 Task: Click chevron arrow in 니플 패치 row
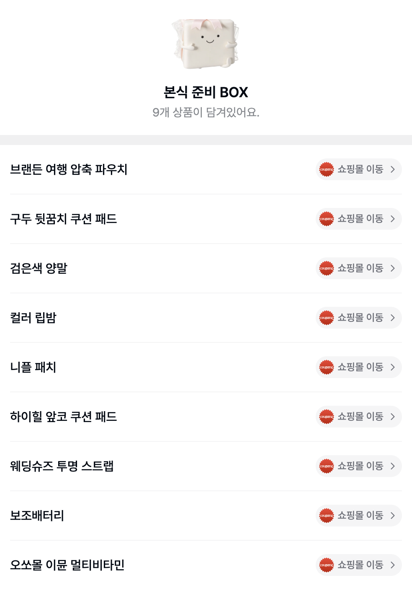pos(393,367)
